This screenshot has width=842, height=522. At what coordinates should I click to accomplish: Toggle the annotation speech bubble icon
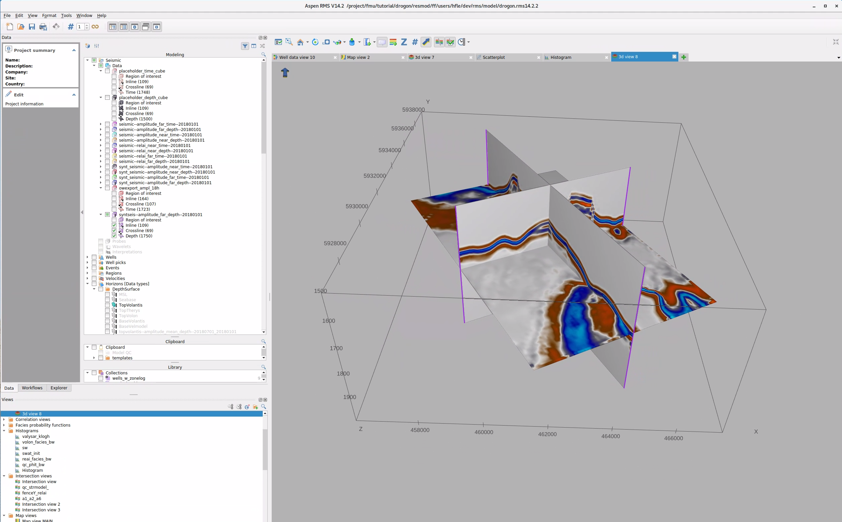[382, 42]
